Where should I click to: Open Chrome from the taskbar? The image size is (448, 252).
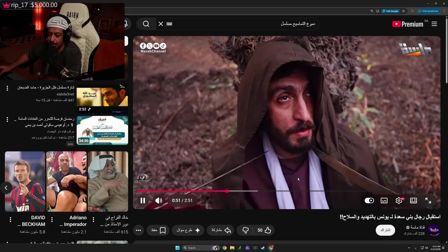click(224, 248)
